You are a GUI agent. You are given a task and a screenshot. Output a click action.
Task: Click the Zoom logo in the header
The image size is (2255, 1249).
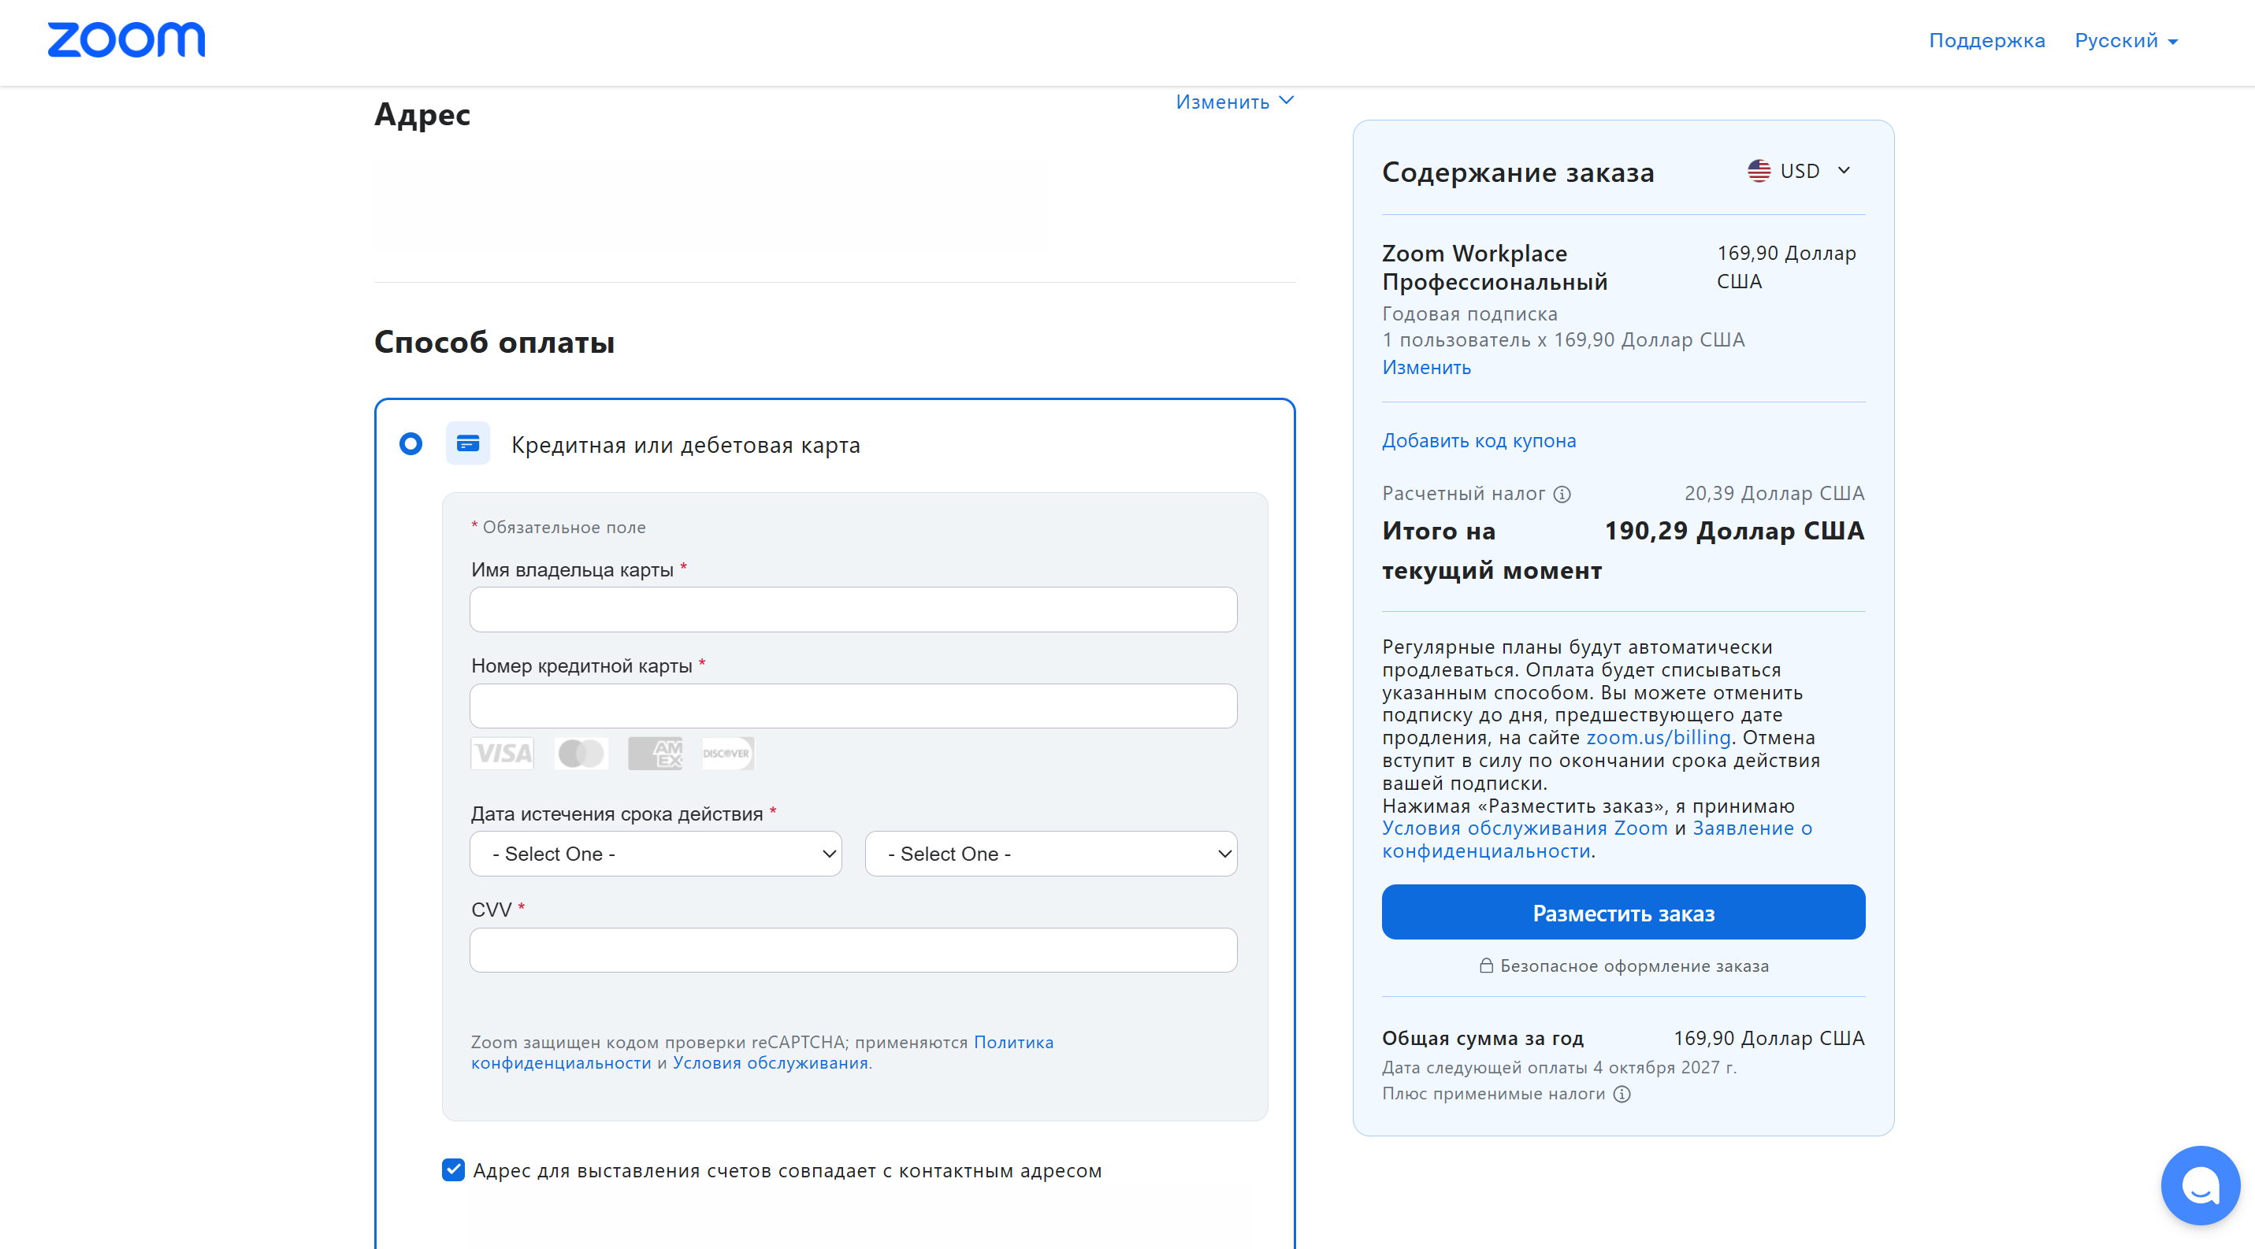click(126, 40)
